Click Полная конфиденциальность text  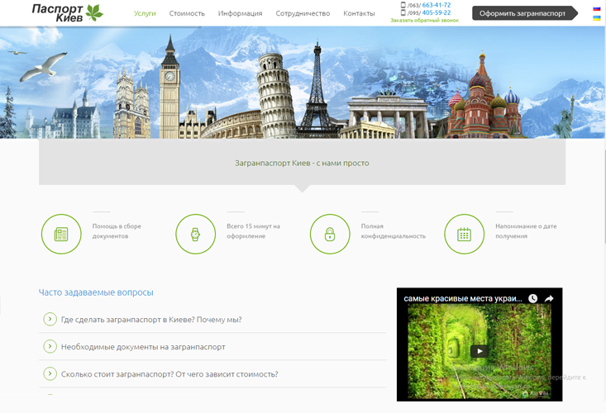(x=394, y=230)
